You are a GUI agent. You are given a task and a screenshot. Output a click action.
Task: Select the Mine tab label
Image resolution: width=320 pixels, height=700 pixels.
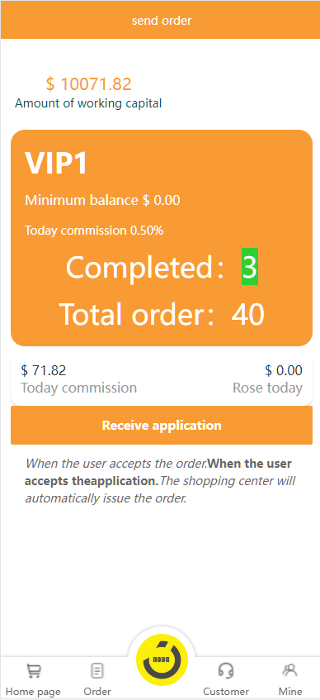coord(290,692)
